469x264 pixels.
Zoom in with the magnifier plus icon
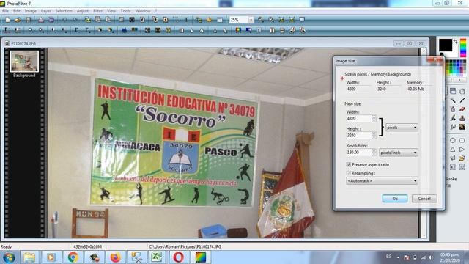261,20
